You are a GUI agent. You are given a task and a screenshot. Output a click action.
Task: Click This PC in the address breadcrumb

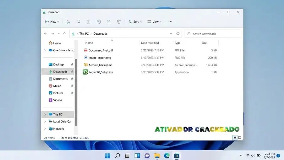(x=84, y=34)
